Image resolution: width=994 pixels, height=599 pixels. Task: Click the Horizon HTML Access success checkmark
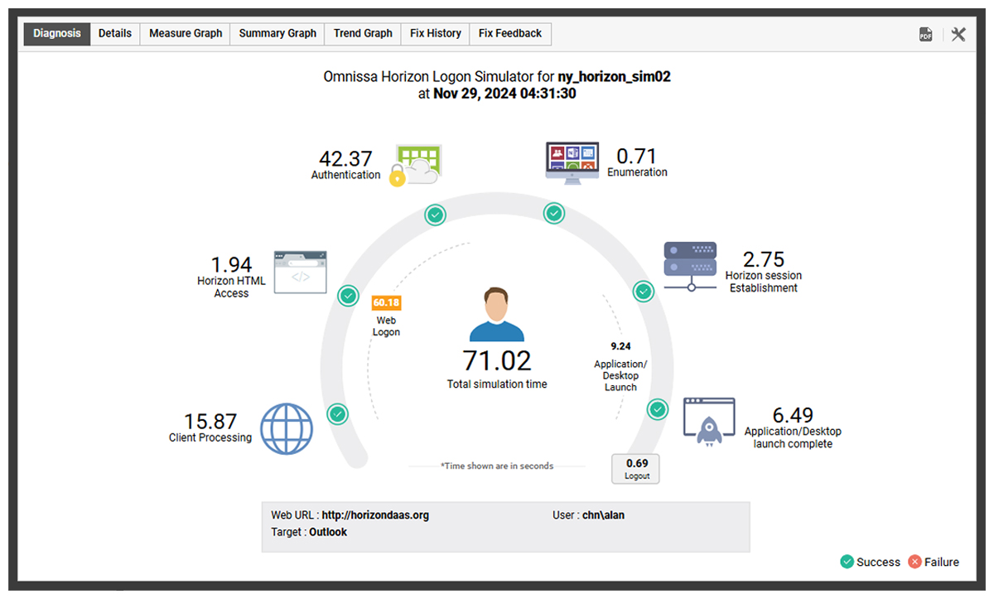(x=349, y=295)
